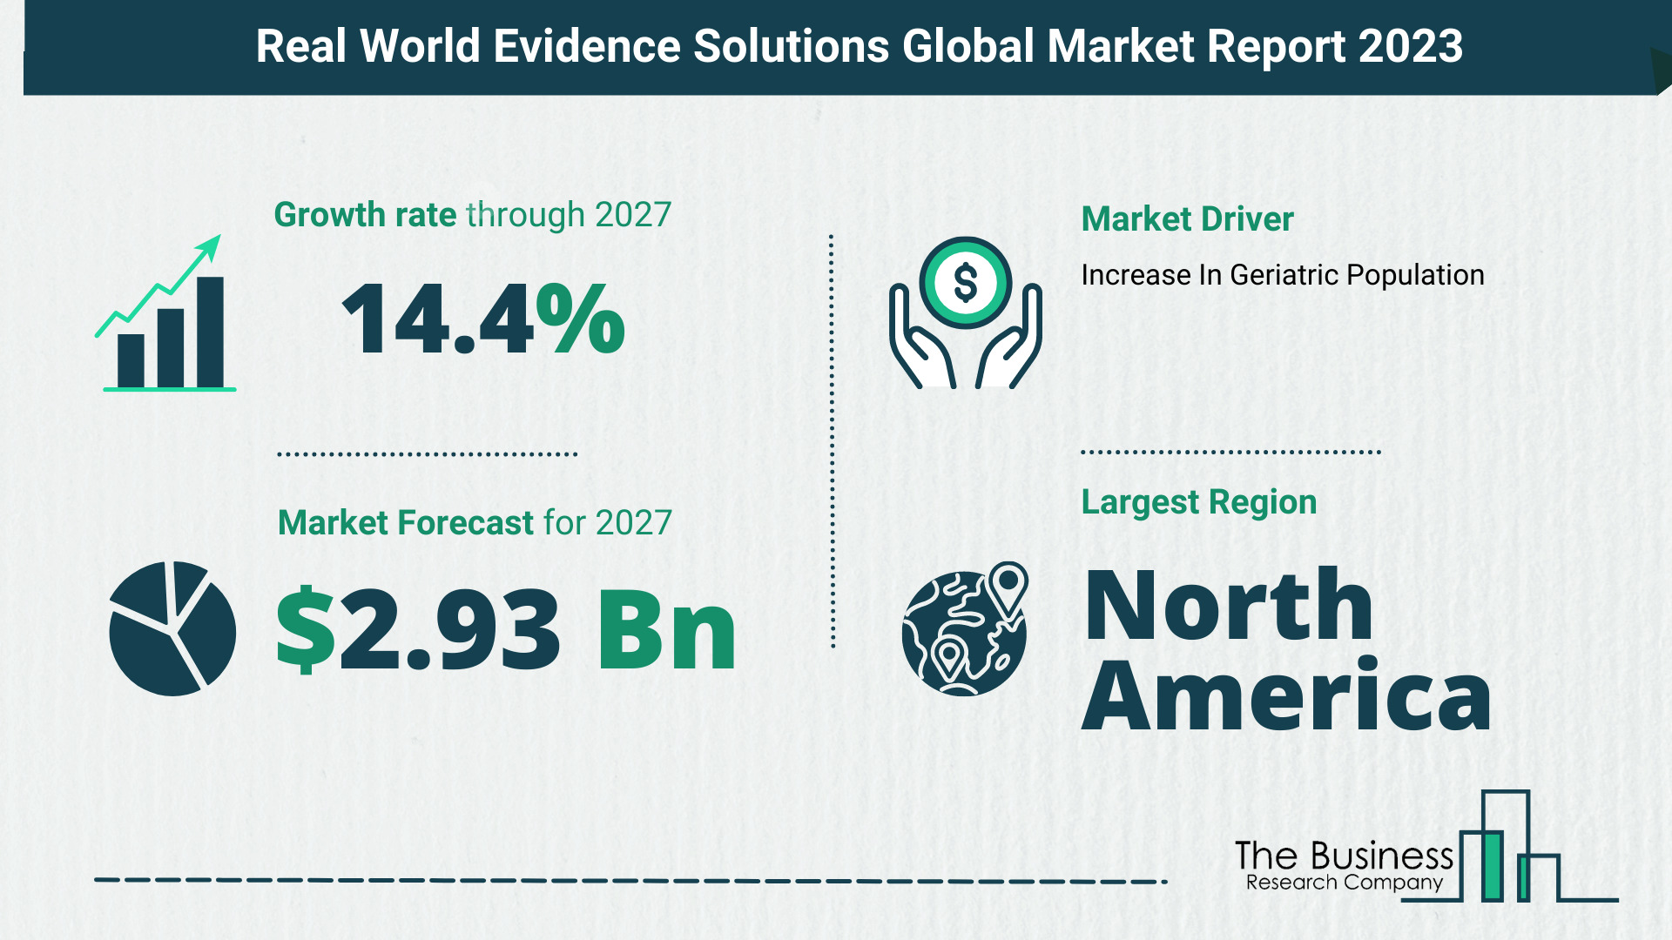Click the hands holding dollar coin icon

pos(965,312)
